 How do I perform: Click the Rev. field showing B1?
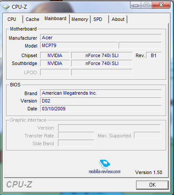click(x=154, y=55)
